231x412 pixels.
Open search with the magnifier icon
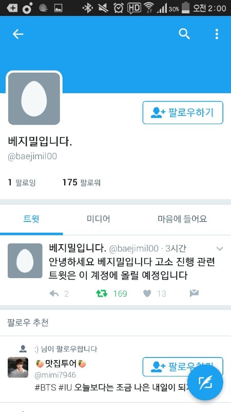click(184, 34)
